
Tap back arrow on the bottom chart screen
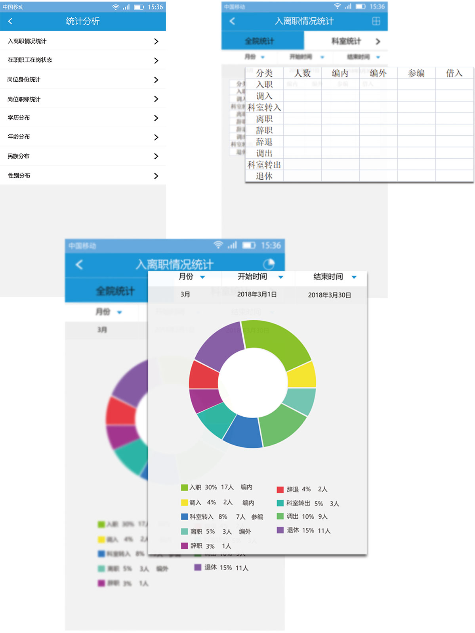79,265
